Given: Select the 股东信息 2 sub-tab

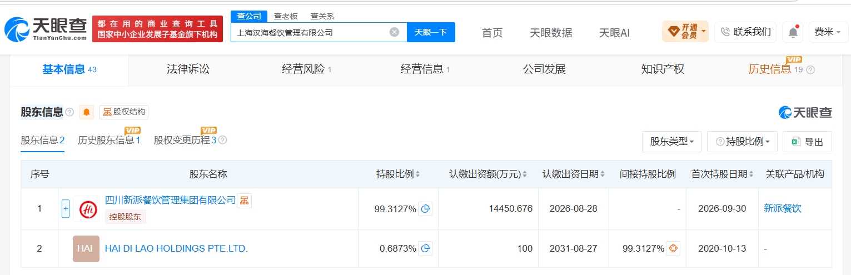Looking at the screenshot, I should pos(43,140).
